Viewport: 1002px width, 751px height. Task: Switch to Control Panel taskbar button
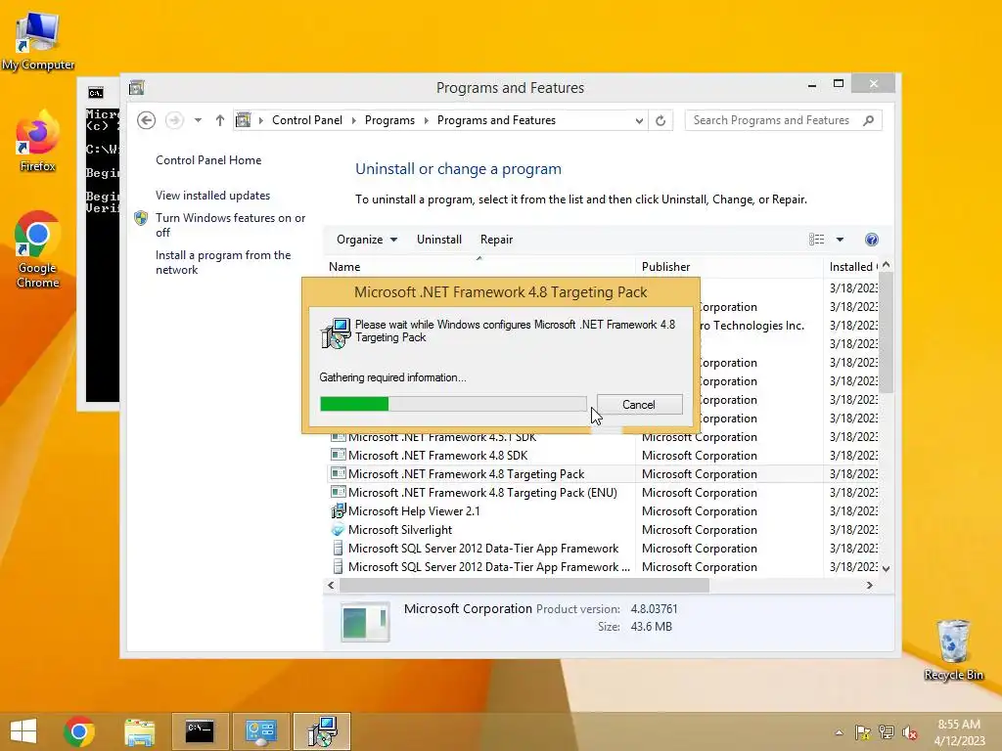click(x=260, y=731)
